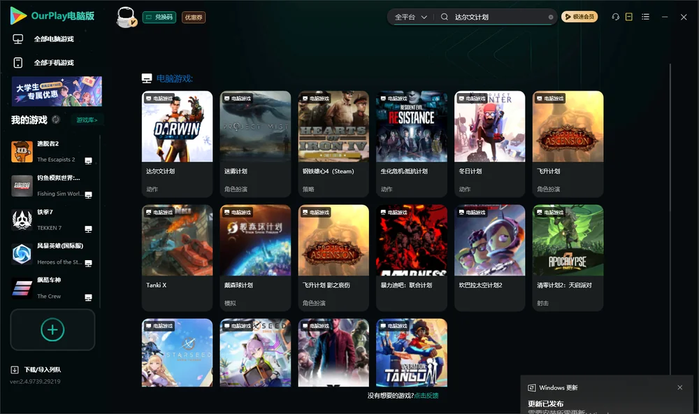
Task: Click the Windows 更新 notification icon
Action: 531,387
